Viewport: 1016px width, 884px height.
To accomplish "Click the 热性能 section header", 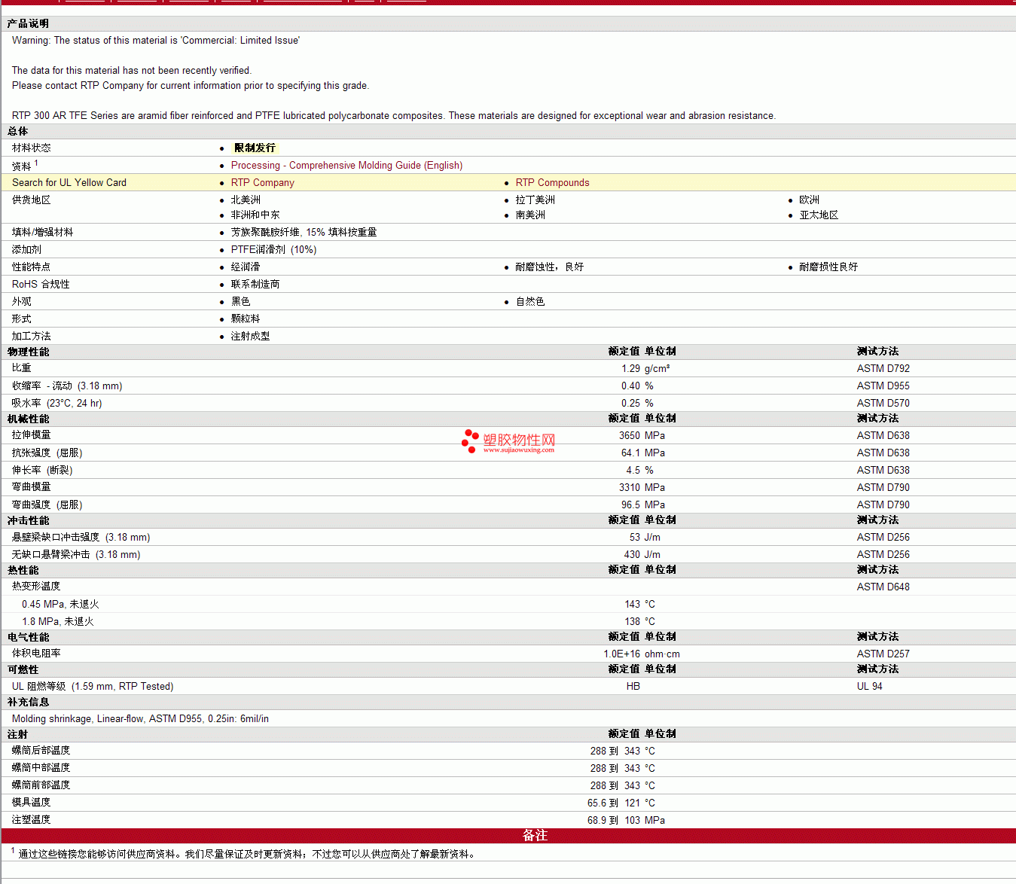I will (x=23, y=570).
